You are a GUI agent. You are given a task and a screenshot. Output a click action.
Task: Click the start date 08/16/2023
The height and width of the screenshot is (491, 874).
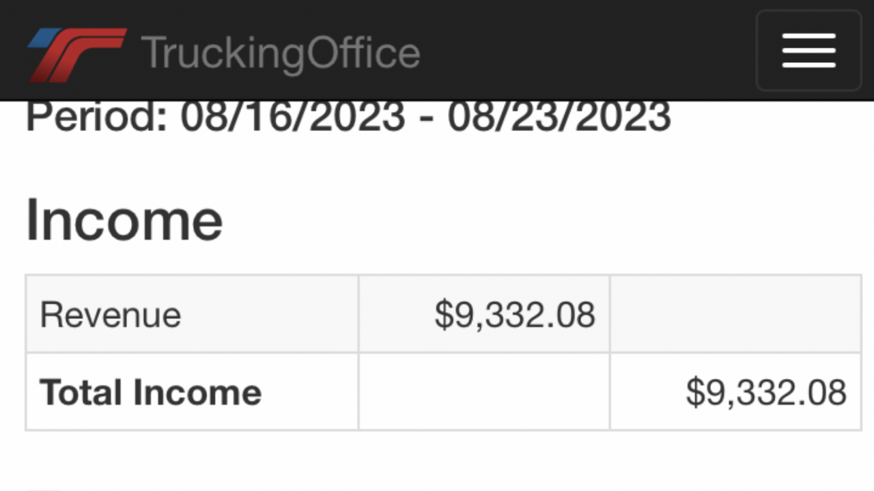[x=292, y=117]
